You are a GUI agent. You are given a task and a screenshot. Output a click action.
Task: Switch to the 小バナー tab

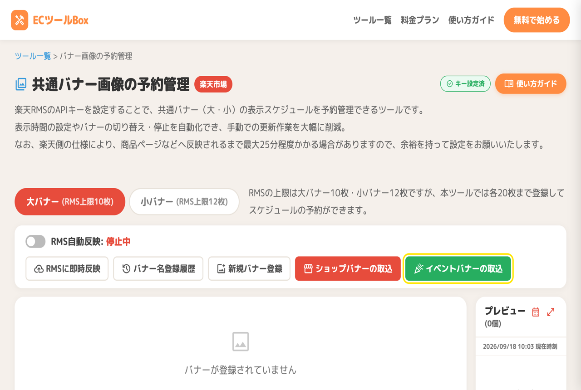pyautogui.click(x=184, y=202)
